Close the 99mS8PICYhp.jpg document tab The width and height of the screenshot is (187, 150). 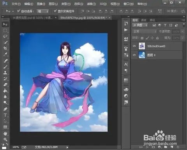pyautogui.click(x=109, y=17)
